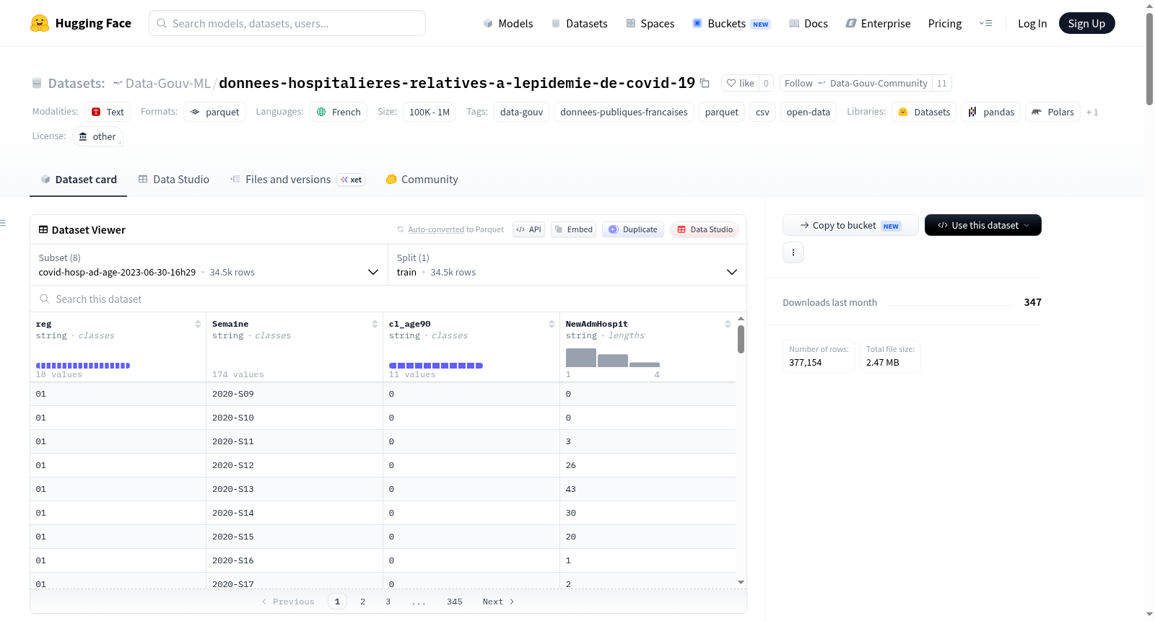The width and height of the screenshot is (1155, 621).
Task: Open the more options three-dot button
Action: pos(793,252)
